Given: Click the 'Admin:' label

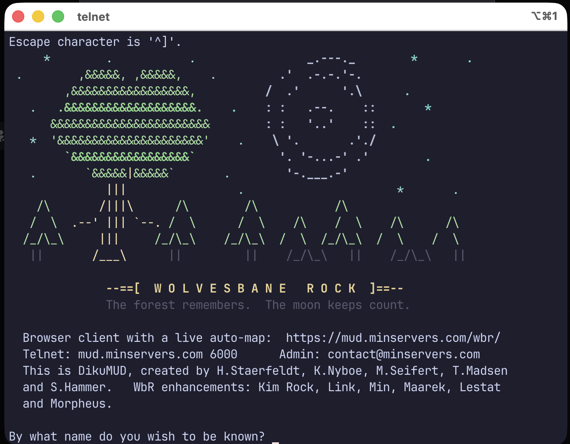Looking at the screenshot, I should pos(300,354).
